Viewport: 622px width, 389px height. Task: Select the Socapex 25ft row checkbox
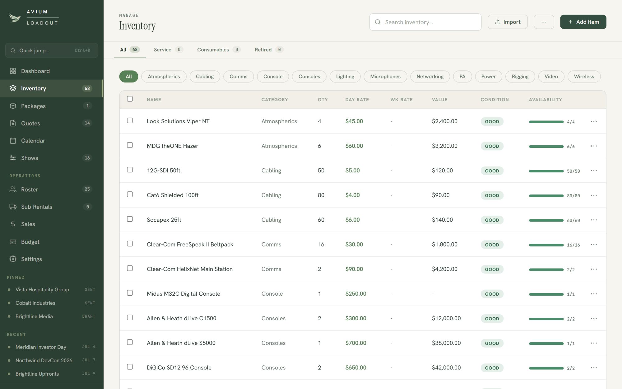130,219
